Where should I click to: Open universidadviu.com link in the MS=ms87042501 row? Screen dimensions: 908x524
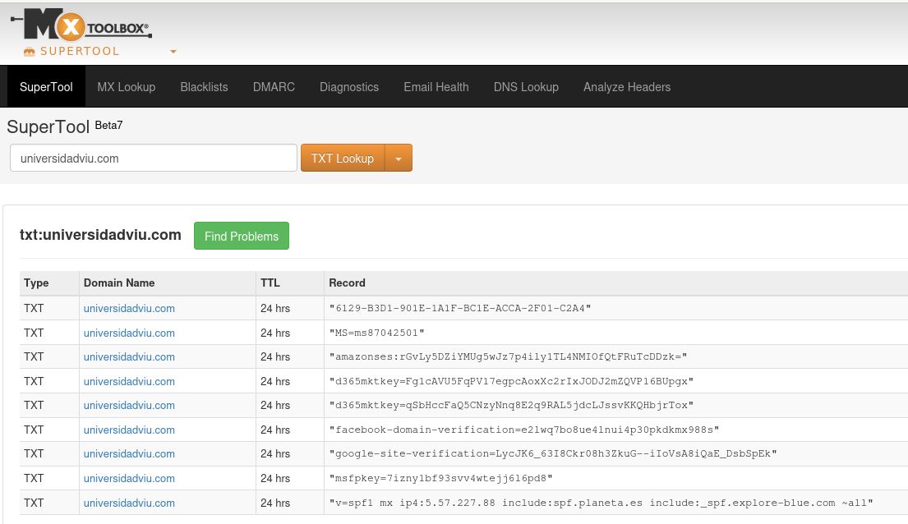point(129,333)
